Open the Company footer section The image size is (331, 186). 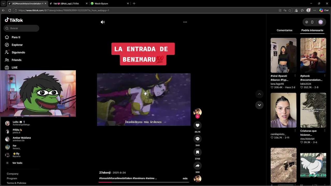point(12,174)
